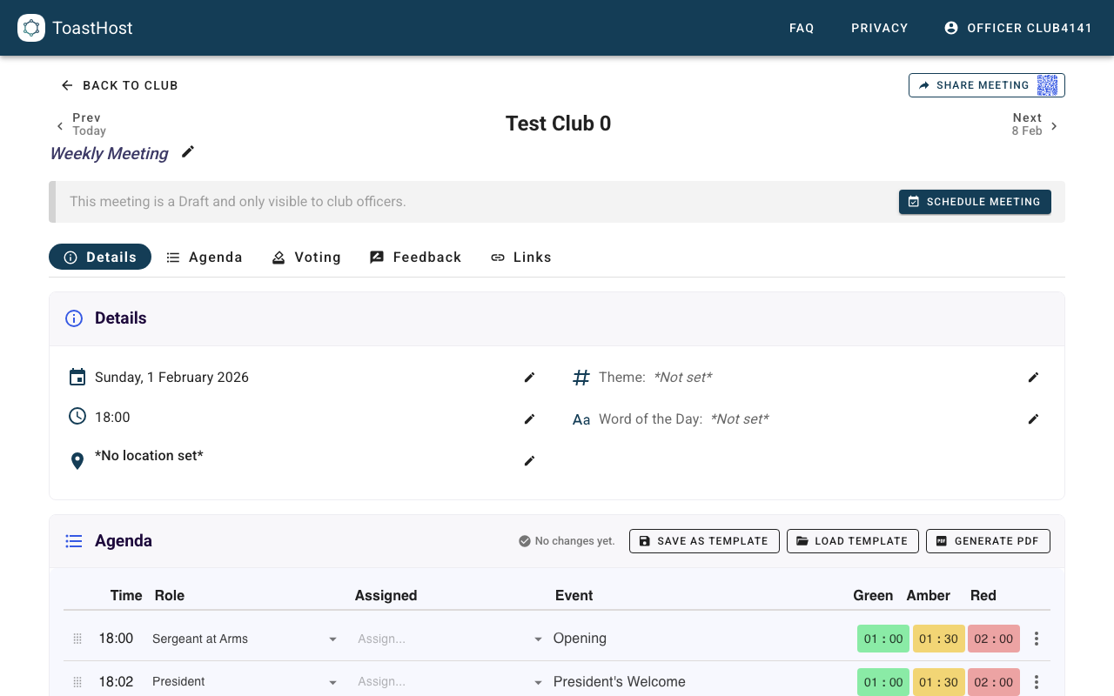
Task: Expand the Sergeant at Arms role dropdown
Action: click(332, 639)
